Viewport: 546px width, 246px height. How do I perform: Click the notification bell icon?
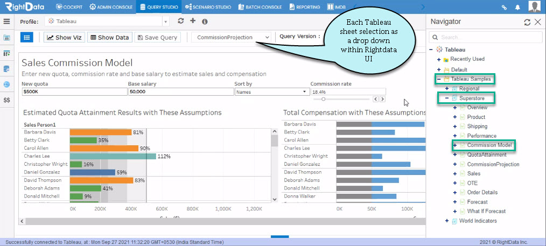pos(517,7)
